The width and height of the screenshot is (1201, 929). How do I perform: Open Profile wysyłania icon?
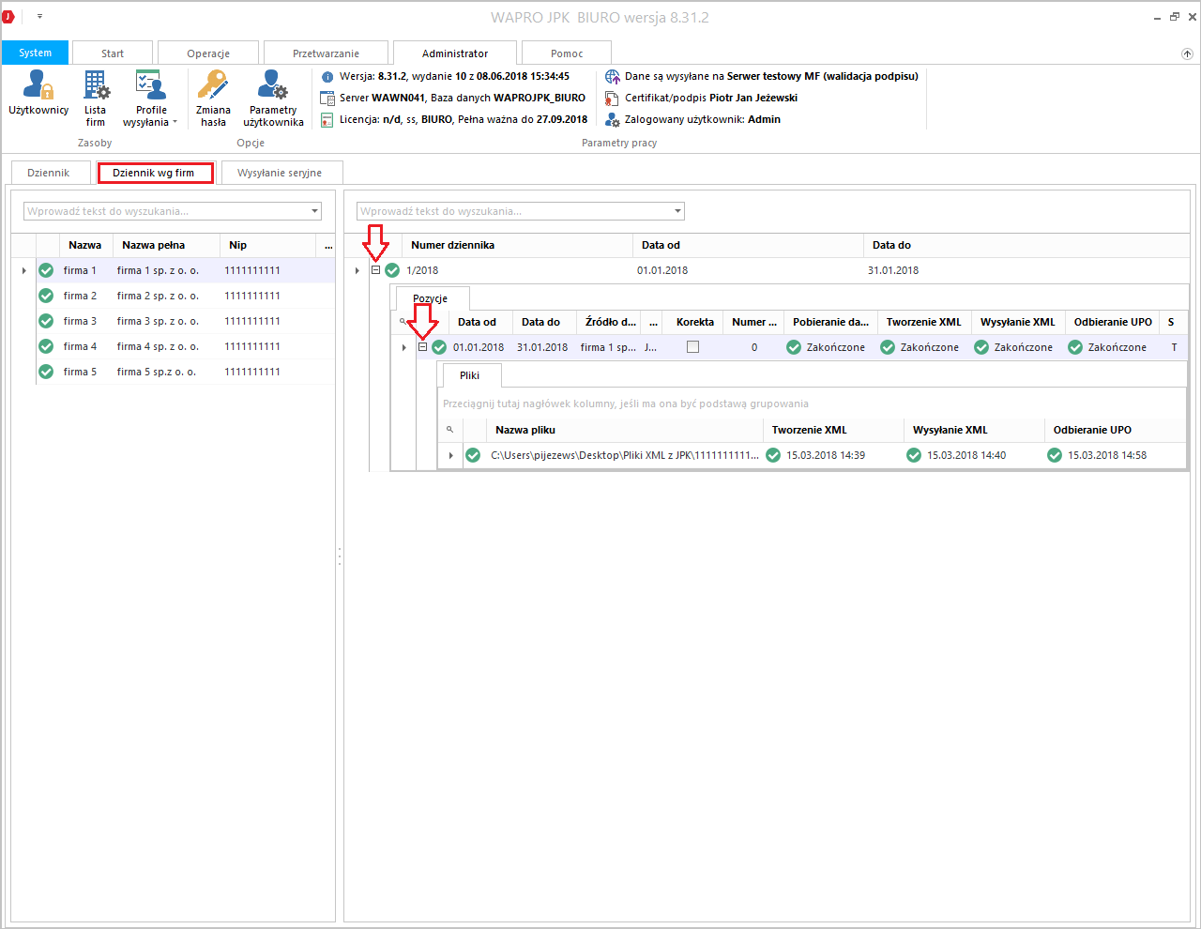(x=150, y=86)
